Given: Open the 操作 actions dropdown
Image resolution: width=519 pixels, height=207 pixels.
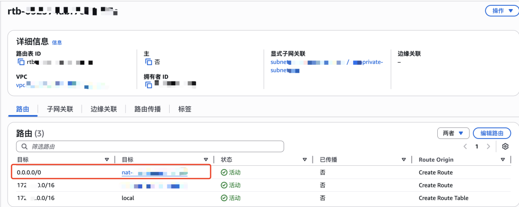Looking at the screenshot, I should [502, 11].
